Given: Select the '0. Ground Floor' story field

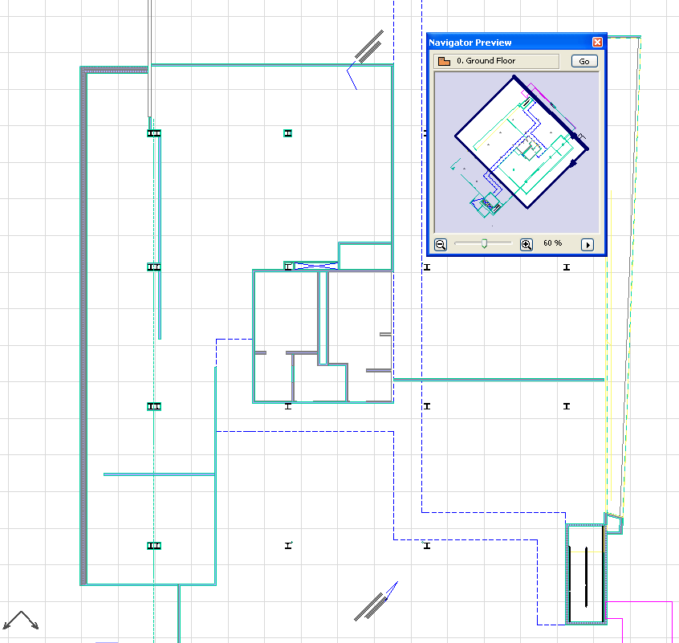Looking at the screenshot, I should 496,61.
